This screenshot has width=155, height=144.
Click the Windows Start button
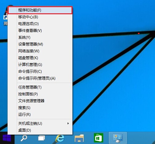pyautogui.click(x=7, y=138)
